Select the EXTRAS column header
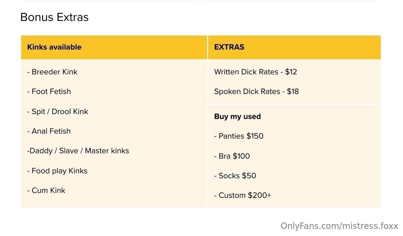 tap(229, 47)
